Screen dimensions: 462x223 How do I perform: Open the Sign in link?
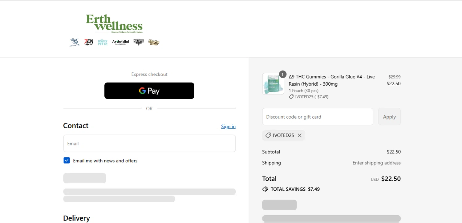click(228, 126)
